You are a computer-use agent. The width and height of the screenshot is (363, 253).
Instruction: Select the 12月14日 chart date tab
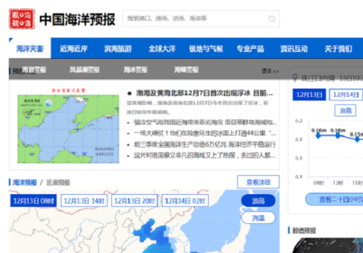(x=346, y=95)
